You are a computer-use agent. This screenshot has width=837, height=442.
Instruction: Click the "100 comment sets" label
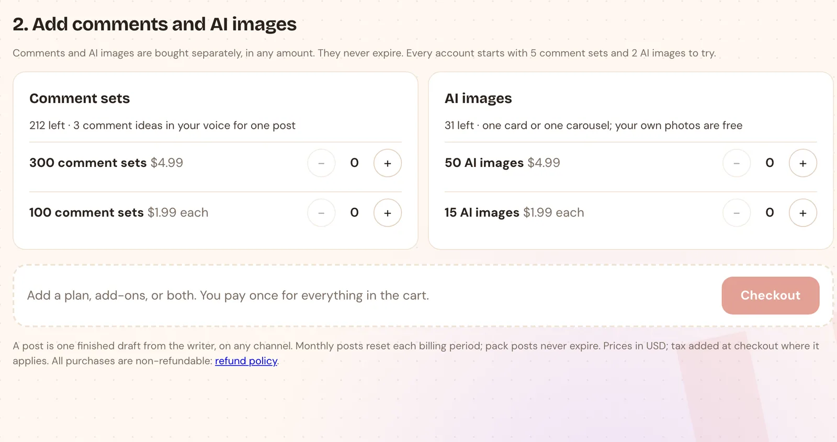pos(86,212)
